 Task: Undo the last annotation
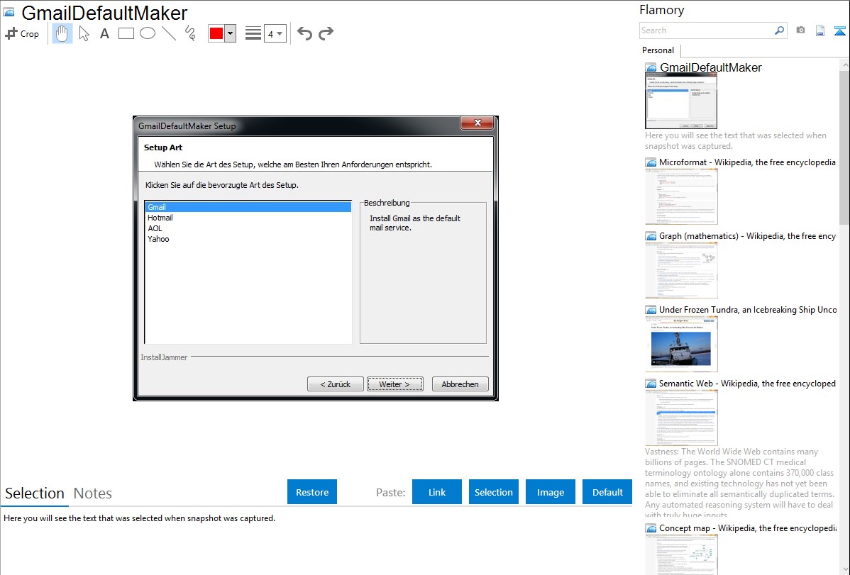coord(304,33)
